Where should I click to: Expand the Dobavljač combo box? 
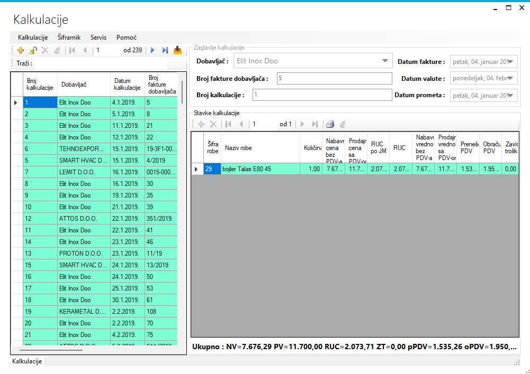tap(385, 61)
